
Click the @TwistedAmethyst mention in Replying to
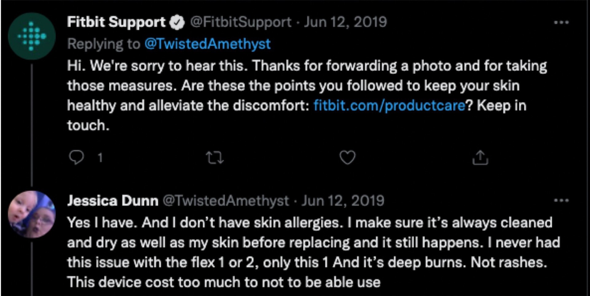click(x=207, y=44)
